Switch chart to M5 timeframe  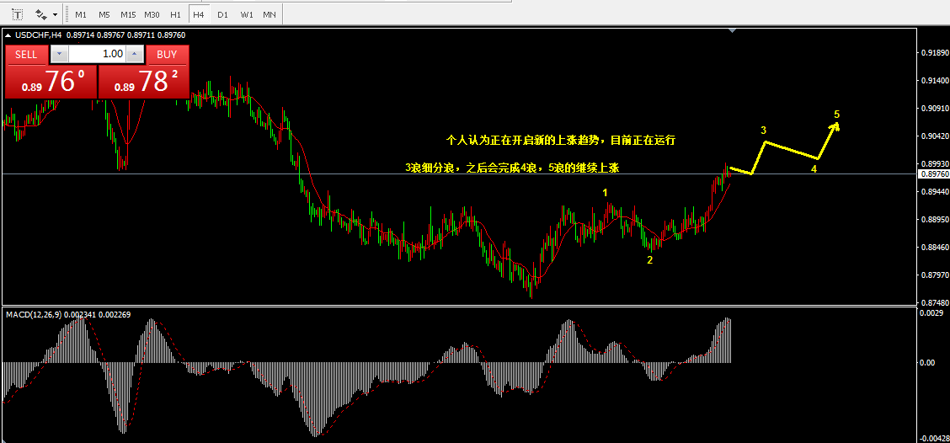coord(104,14)
